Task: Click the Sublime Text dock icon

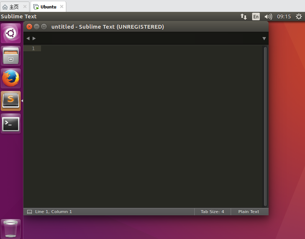Action: [x=11, y=101]
